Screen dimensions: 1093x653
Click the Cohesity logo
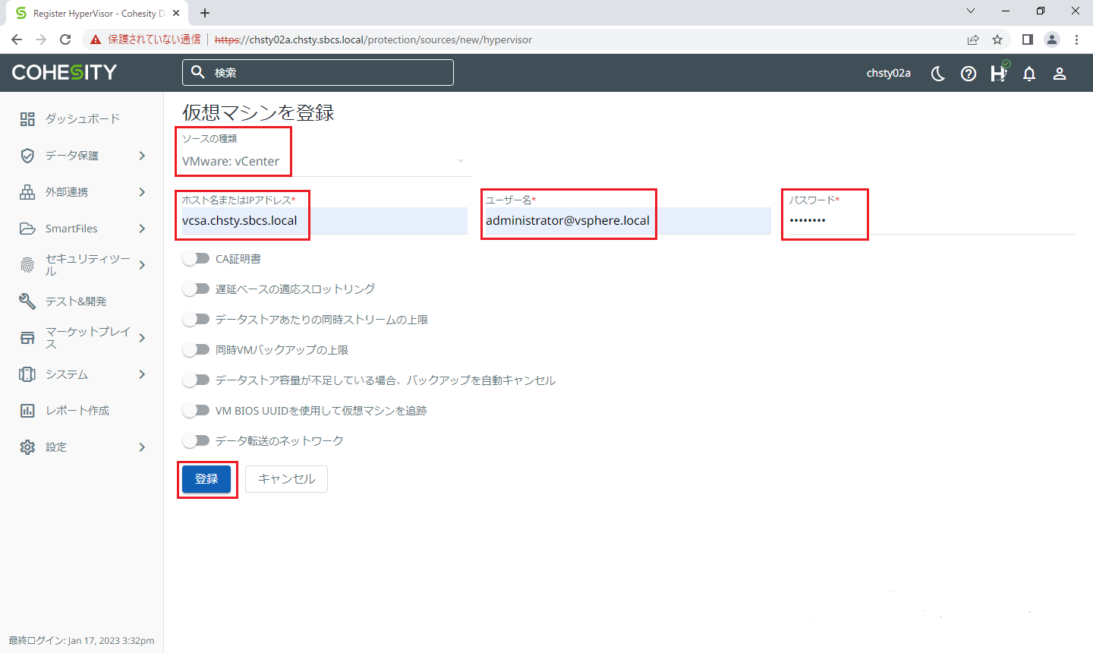[x=65, y=72]
